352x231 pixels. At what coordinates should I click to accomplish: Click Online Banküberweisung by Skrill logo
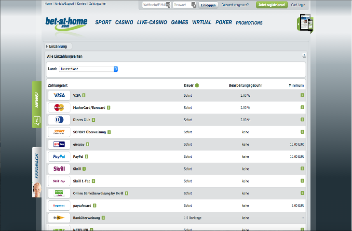point(59,193)
